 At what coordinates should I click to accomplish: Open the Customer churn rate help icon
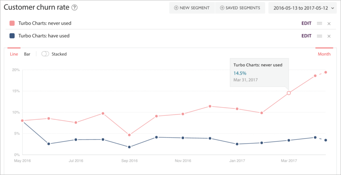[75, 8]
